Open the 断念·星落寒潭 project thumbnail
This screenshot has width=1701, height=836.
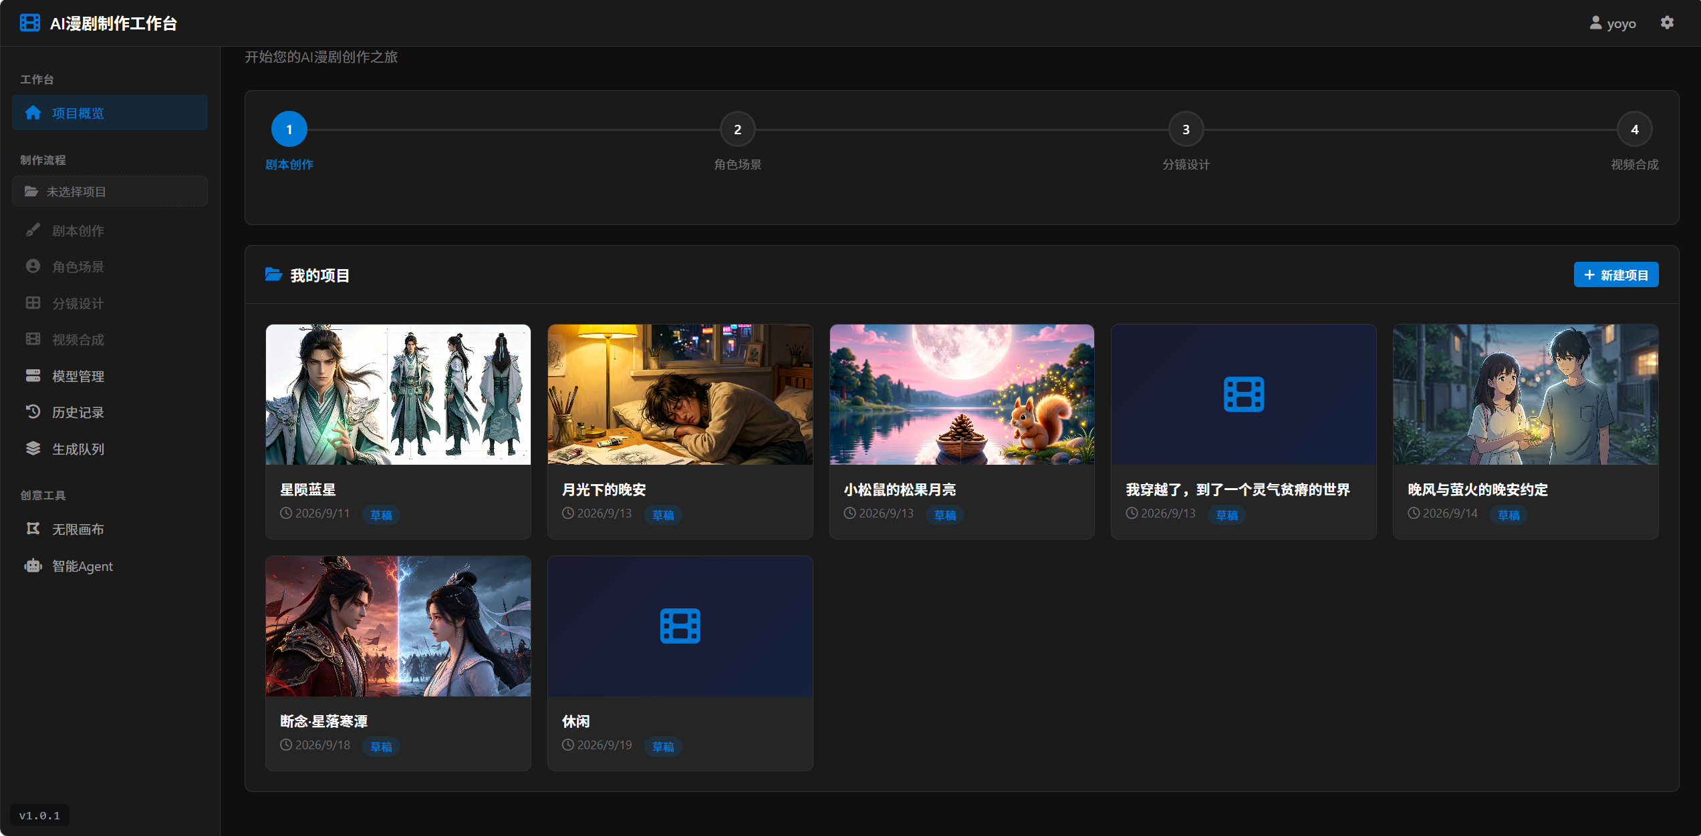pyautogui.click(x=398, y=626)
